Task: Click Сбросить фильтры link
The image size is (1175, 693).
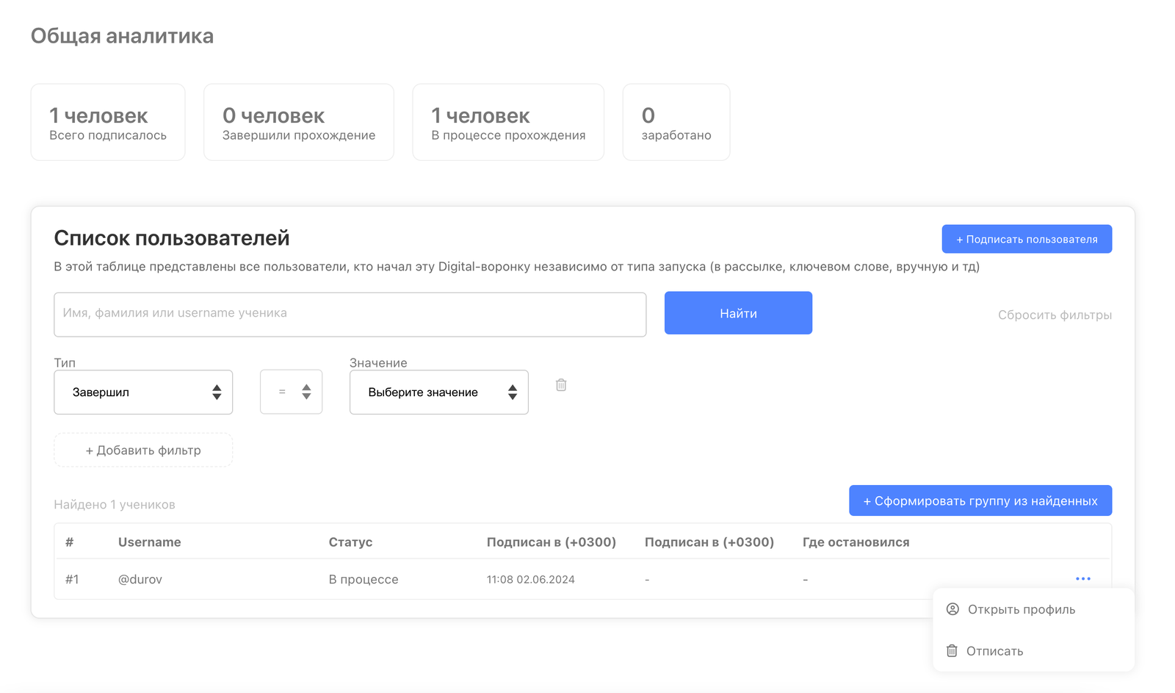Action: tap(1055, 315)
